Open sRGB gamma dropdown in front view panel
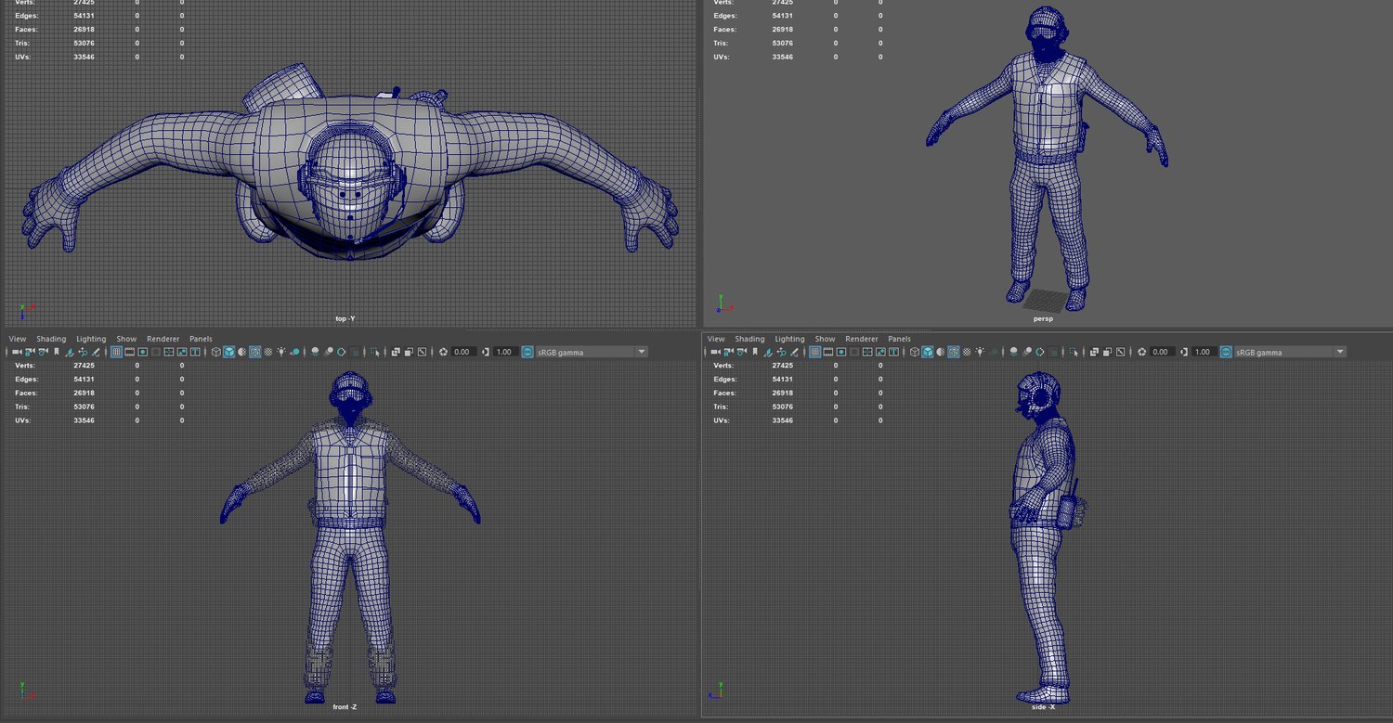This screenshot has width=1393, height=723. [641, 353]
